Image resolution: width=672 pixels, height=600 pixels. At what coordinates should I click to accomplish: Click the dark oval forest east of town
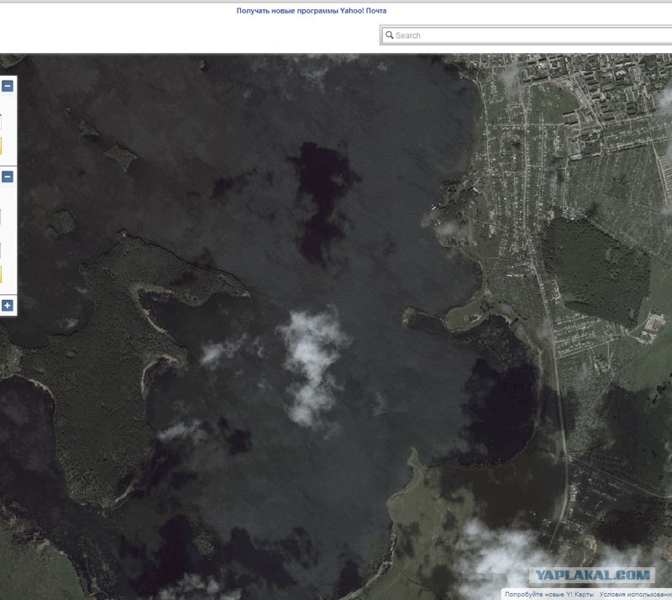point(596,271)
